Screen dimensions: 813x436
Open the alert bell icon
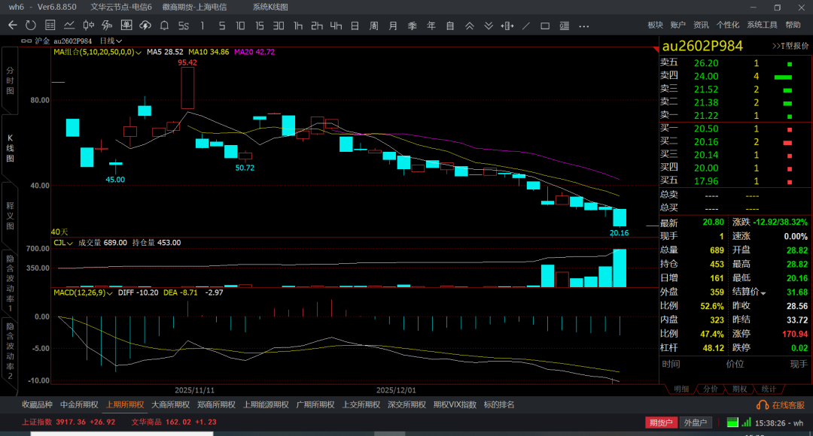[x=164, y=25]
